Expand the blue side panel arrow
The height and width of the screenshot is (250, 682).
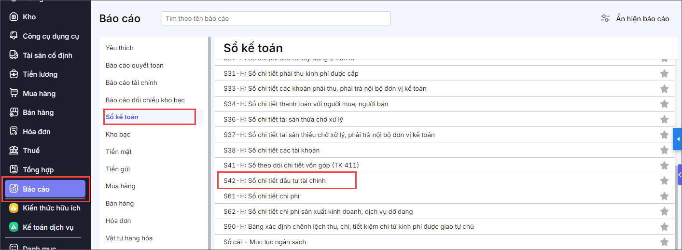(x=677, y=139)
